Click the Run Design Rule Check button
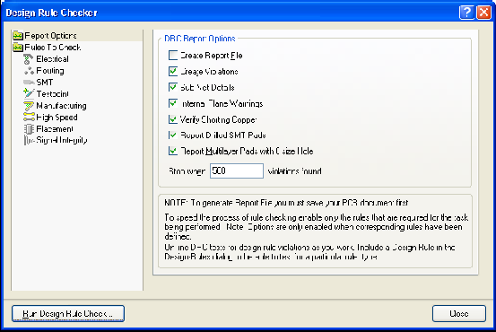This screenshot has width=496, height=332. point(68,314)
